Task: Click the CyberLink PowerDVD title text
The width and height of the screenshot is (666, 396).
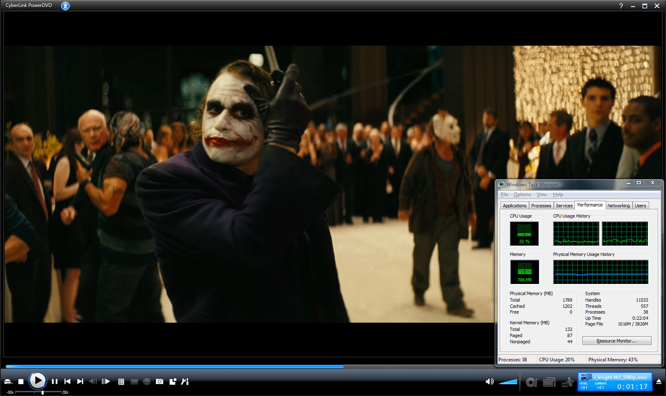Action: click(x=28, y=6)
